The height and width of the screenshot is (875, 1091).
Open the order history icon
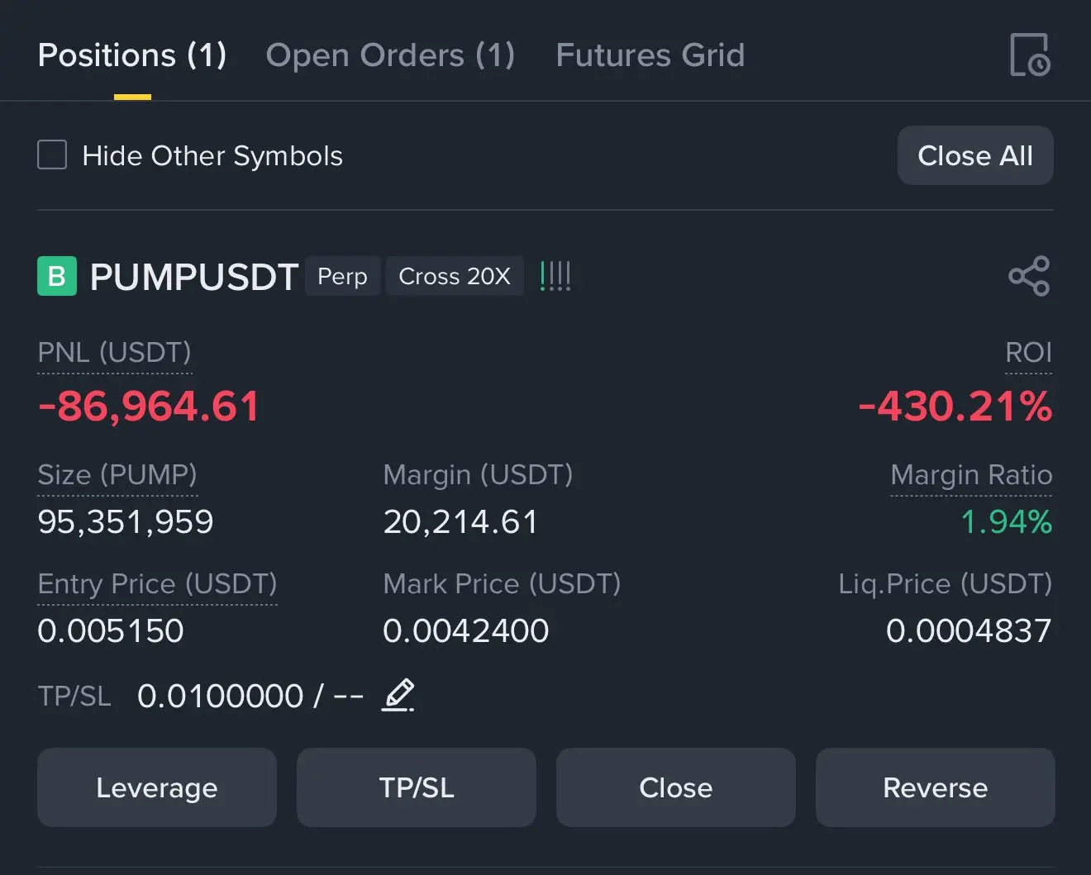pyautogui.click(x=1030, y=55)
